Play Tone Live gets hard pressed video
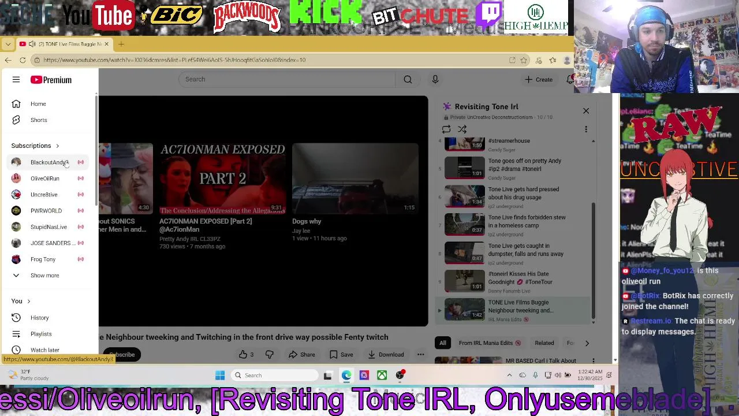Screen dimensions: 739x416 click(514, 196)
